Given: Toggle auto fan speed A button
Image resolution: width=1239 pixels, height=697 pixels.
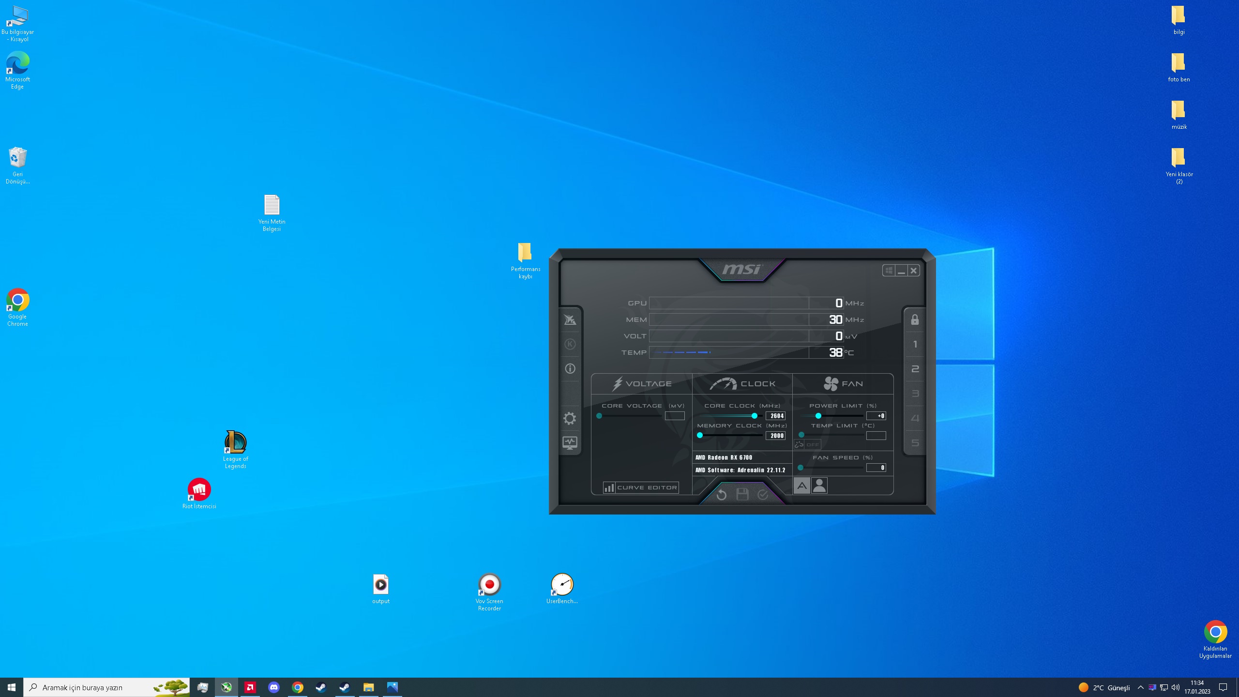Looking at the screenshot, I should (x=801, y=485).
